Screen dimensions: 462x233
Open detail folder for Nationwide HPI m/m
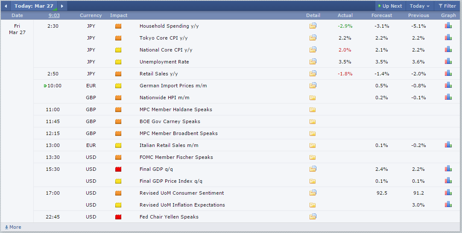point(313,98)
